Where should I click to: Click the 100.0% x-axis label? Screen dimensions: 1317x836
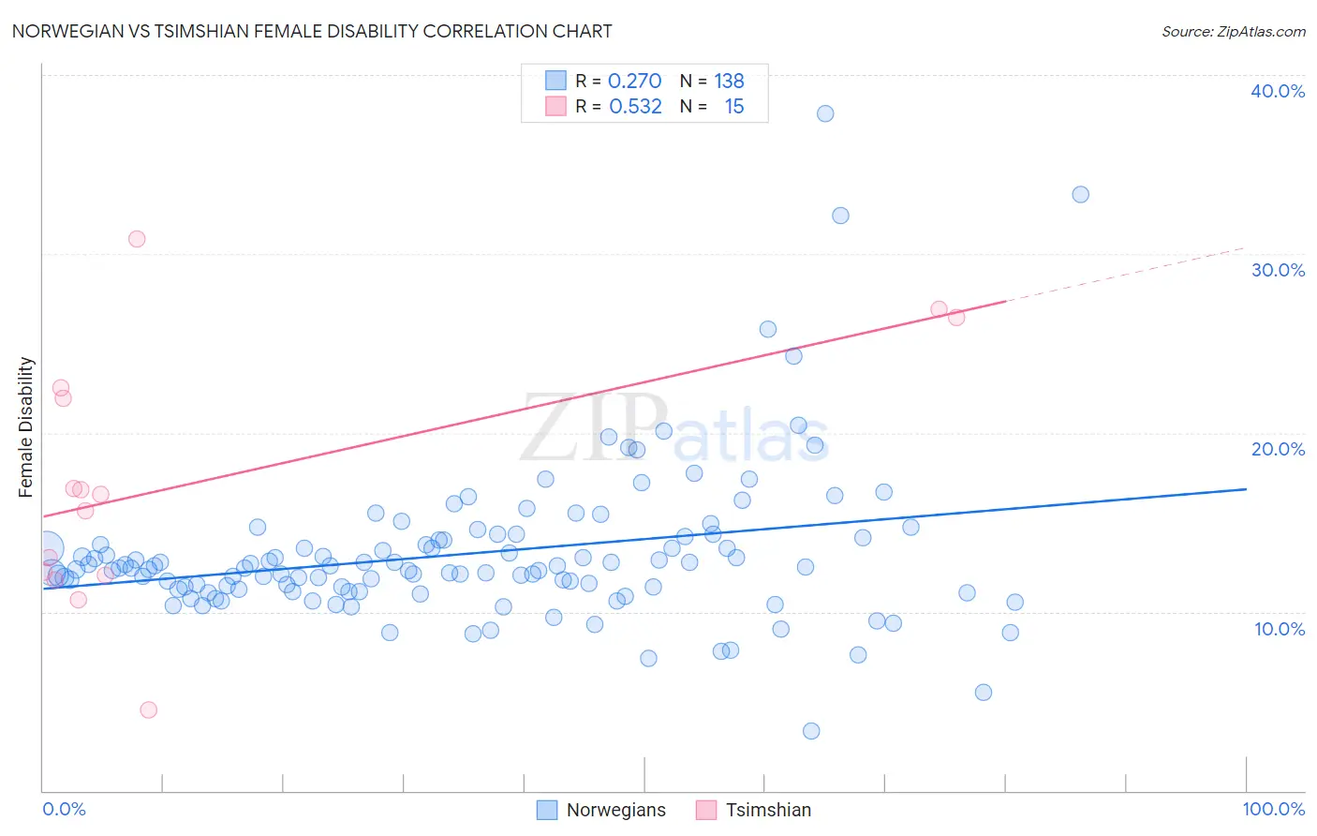click(1274, 809)
